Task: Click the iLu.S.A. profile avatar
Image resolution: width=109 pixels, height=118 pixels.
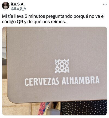Action: [5, 5]
